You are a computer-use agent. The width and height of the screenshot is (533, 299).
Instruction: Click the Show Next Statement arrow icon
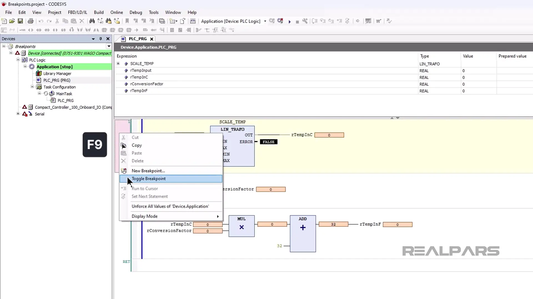point(358,21)
